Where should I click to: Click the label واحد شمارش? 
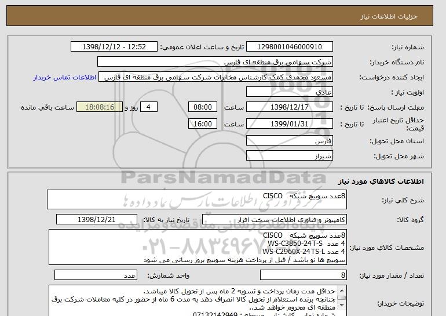tap(168, 275)
